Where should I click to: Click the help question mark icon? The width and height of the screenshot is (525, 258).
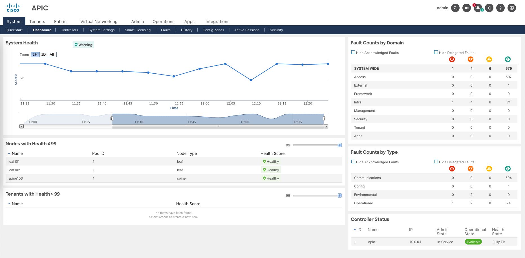click(500, 8)
